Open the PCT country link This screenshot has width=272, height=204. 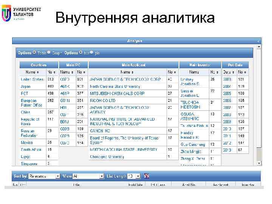point(24,94)
